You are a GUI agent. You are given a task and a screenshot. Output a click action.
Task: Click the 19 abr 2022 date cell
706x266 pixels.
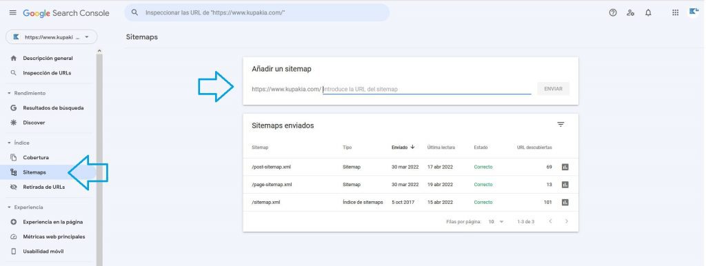click(x=440, y=185)
